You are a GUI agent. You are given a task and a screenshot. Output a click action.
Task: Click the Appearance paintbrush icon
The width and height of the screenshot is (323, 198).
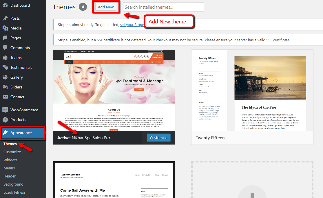point(5,133)
